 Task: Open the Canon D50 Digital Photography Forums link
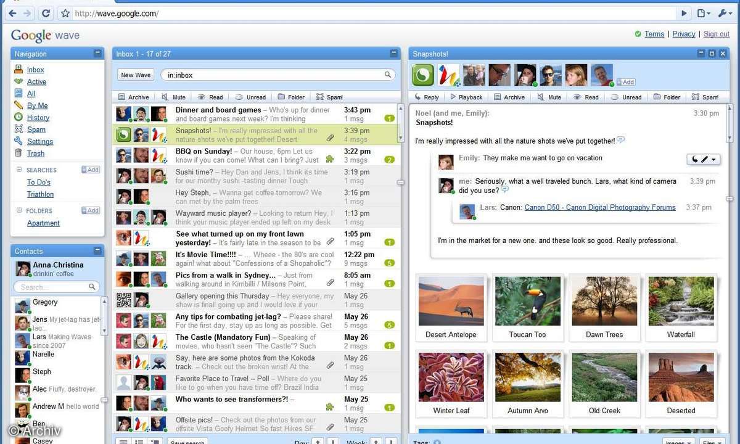599,207
